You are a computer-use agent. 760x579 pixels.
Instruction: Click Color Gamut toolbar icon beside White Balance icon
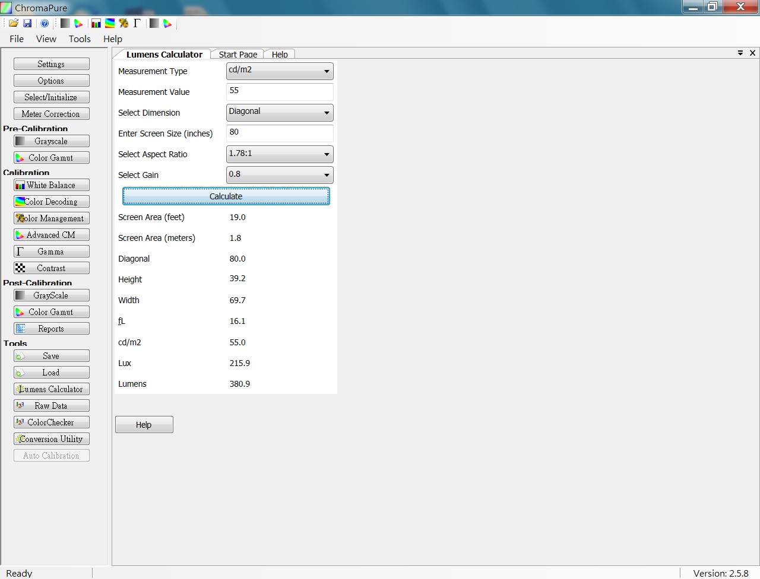pos(78,23)
